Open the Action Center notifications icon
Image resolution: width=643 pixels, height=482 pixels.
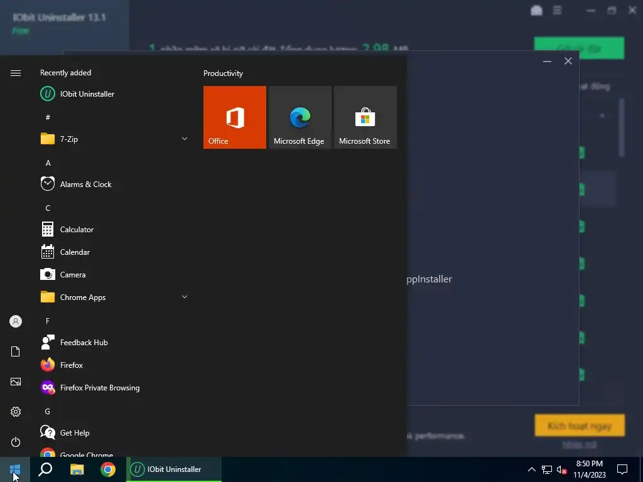(x=622, y=469)
